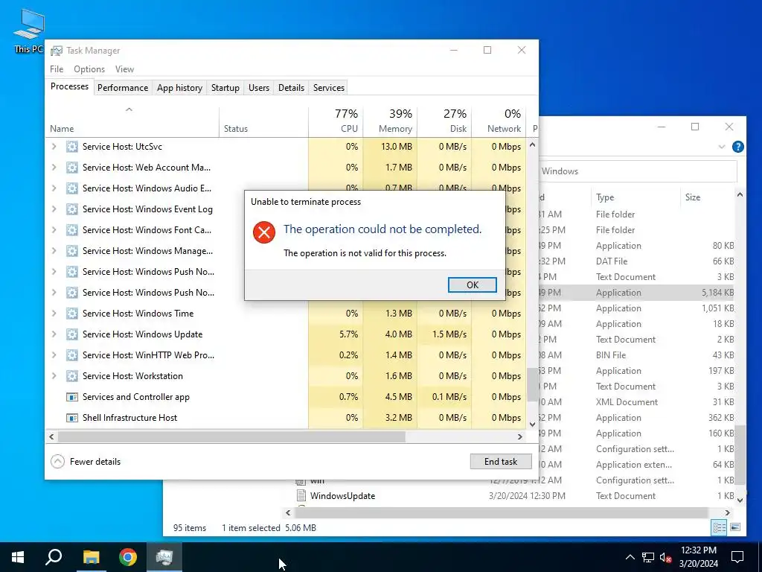Screen dimensions: 762x572
Task: Click Task Manager taskbar icon
Action: click(164, 557)
